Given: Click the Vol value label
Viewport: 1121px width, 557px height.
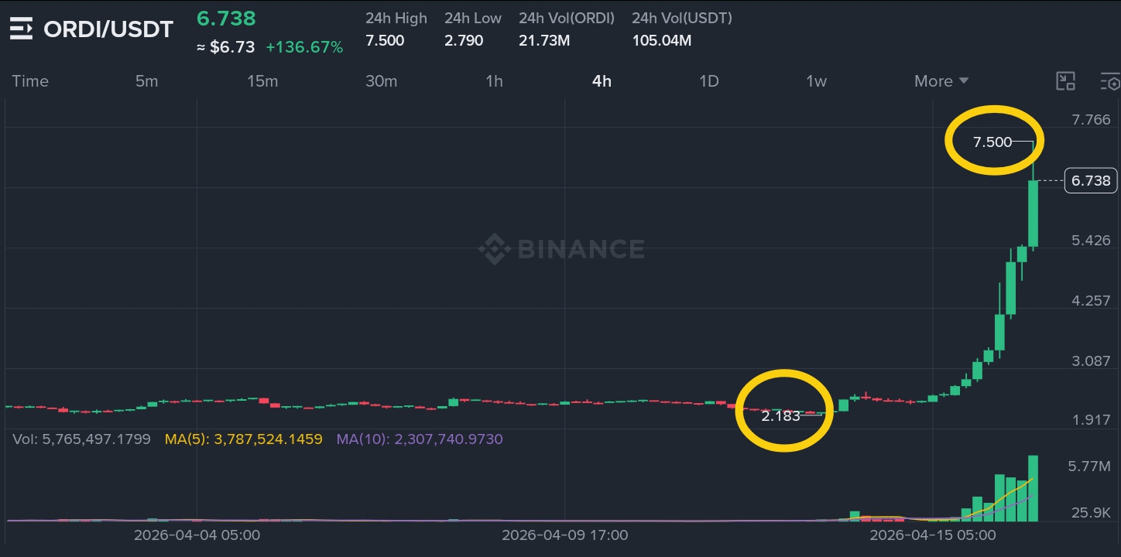Looking at the screenshot, I should [x=81, y=439].
